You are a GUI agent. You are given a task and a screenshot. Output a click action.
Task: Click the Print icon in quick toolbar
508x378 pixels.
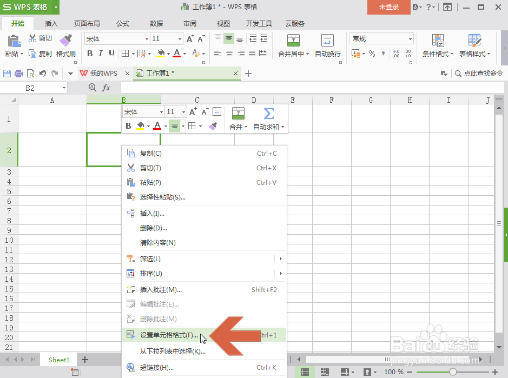18,74
